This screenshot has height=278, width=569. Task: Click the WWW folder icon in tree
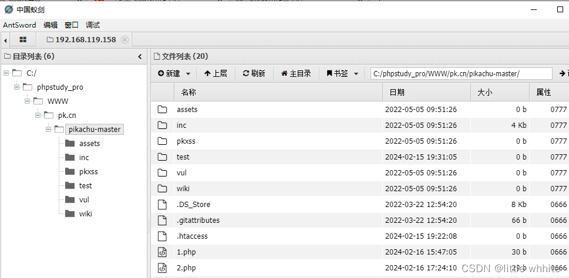tap(38, 101)
